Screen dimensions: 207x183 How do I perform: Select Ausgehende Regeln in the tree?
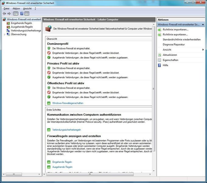click(22, 27)
